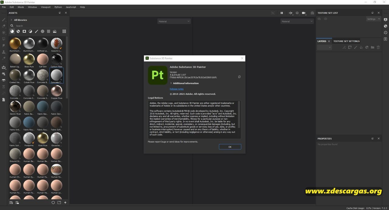This screenshot has height=210, width=389.
Task: Click the assets Search field
Action: 39,26
